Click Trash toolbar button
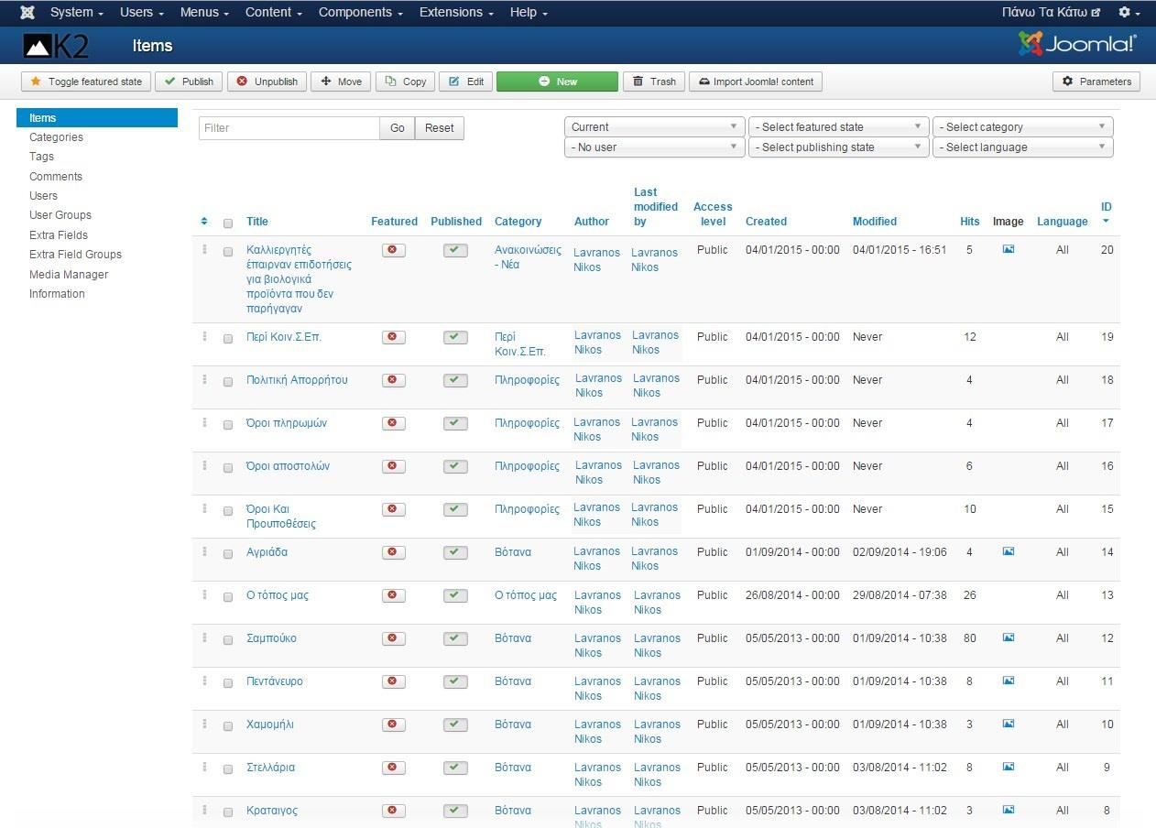Image resolution: width=1156 pixels, height=828 pixels. pyautogui.click(x=654, y=82)
